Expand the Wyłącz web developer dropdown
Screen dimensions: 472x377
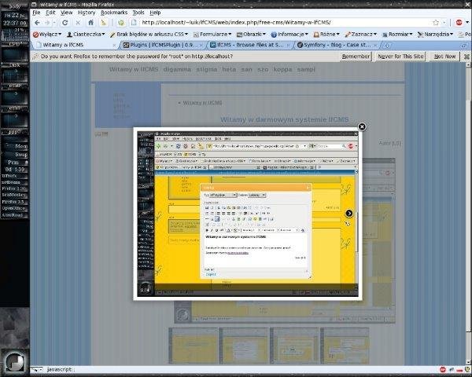[47, 35]
